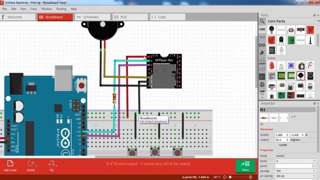Open the Window menu
The image size is (320, 180).
[46, 9]
